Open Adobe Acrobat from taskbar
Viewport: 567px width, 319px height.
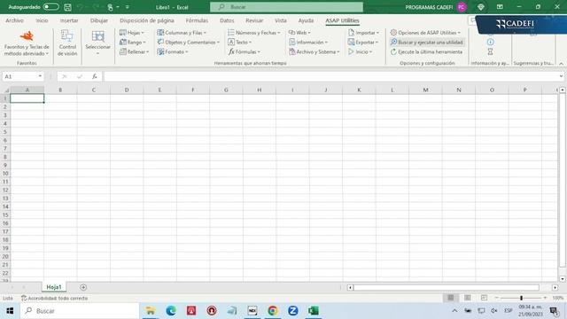[x=191, y=311]
